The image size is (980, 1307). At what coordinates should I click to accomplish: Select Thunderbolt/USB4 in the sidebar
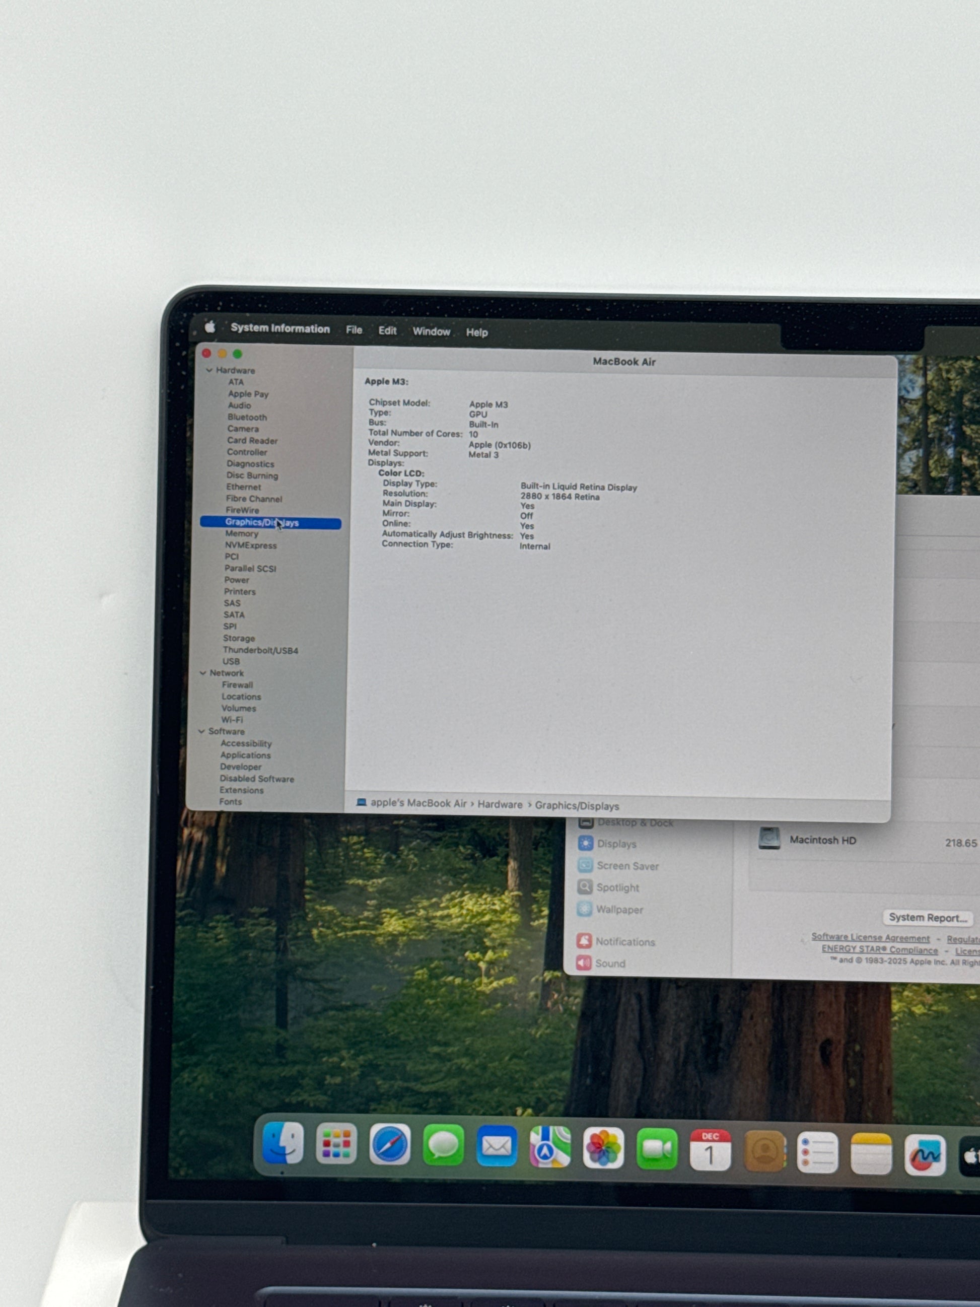click(x=260, y=651)
